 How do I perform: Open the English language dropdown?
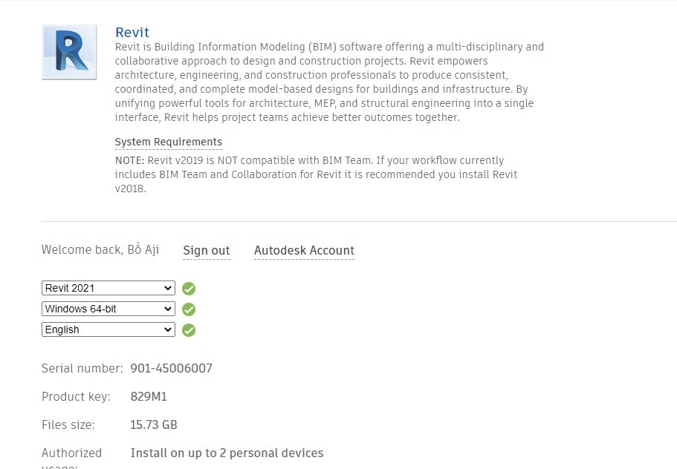pos(108,329)
